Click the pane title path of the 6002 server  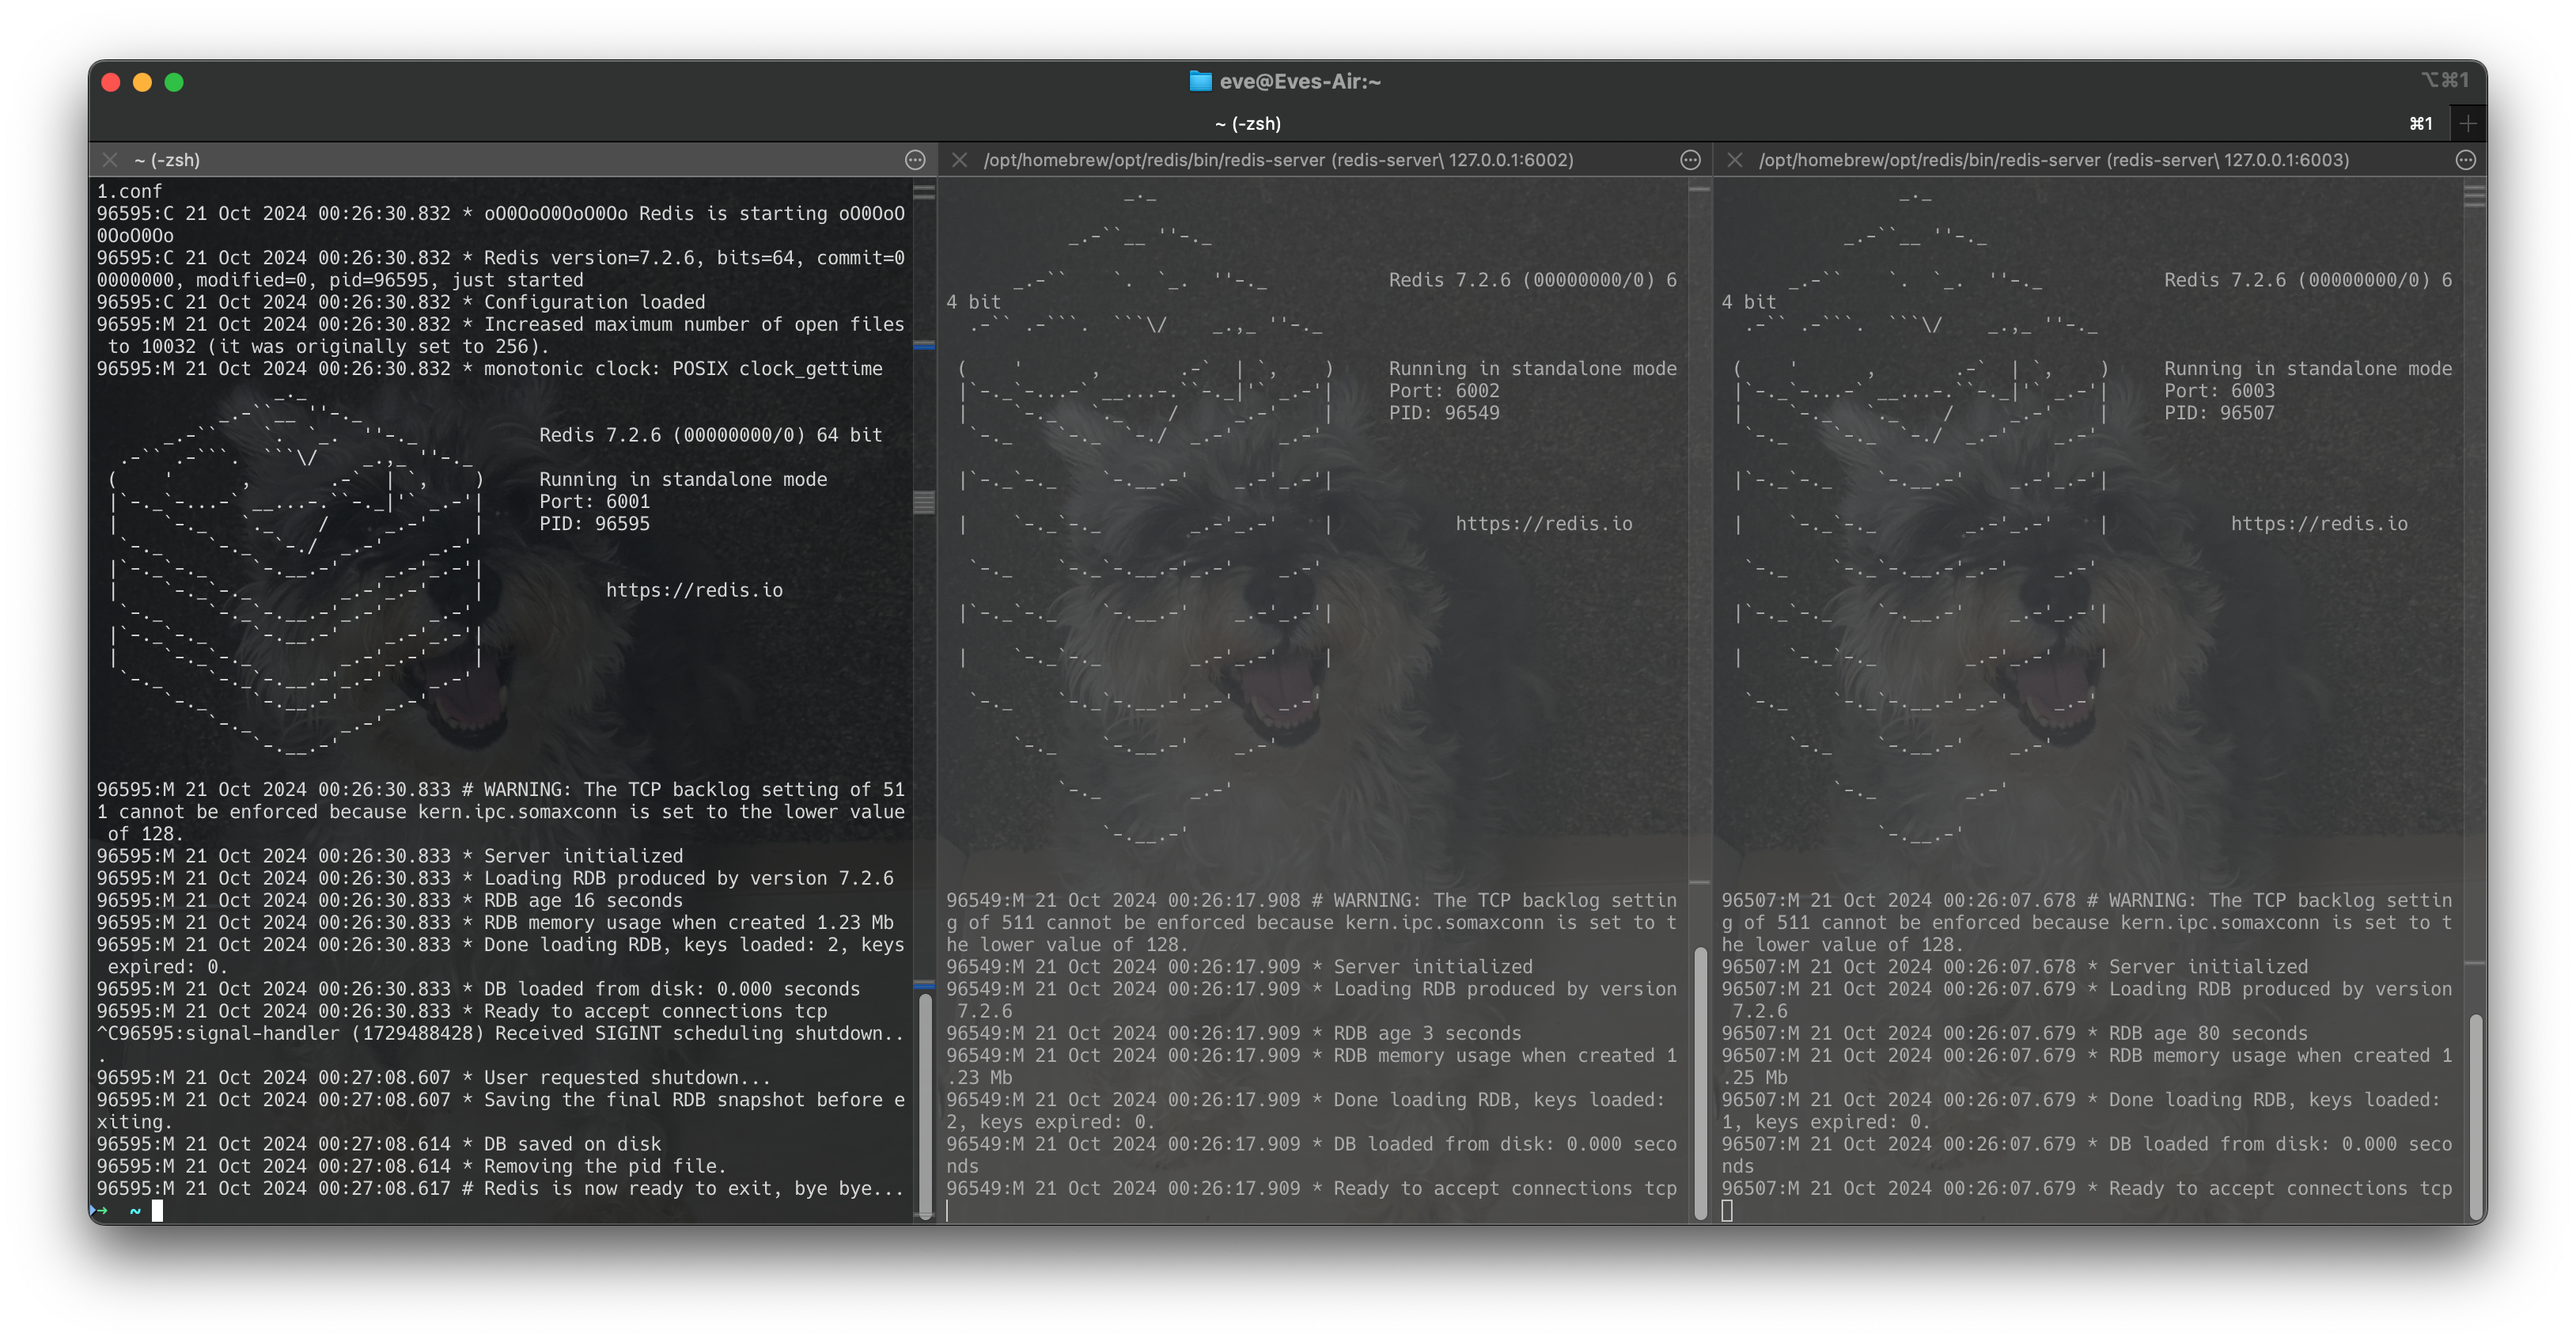pyautogui.click(x=1280, y=159)
